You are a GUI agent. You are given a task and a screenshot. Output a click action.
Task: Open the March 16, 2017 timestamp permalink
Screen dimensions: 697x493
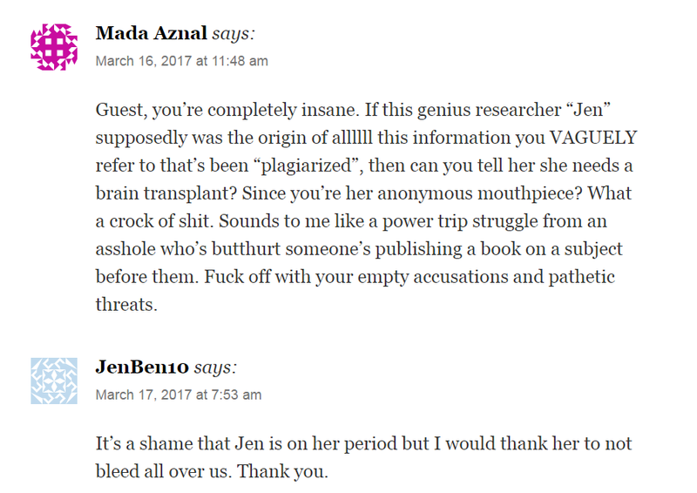pos(182,61)
